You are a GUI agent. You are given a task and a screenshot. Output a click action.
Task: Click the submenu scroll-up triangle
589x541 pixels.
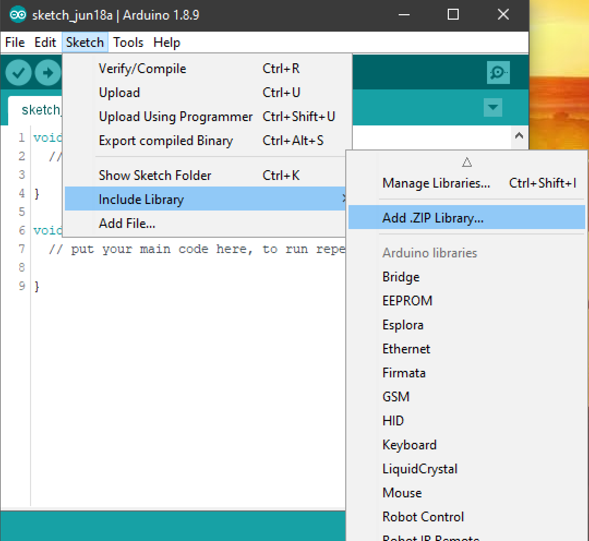[x=466, y=162]
